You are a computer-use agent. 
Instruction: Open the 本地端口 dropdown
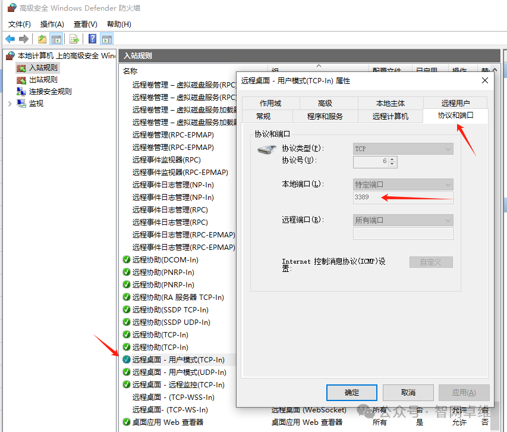tap(403, 185)
